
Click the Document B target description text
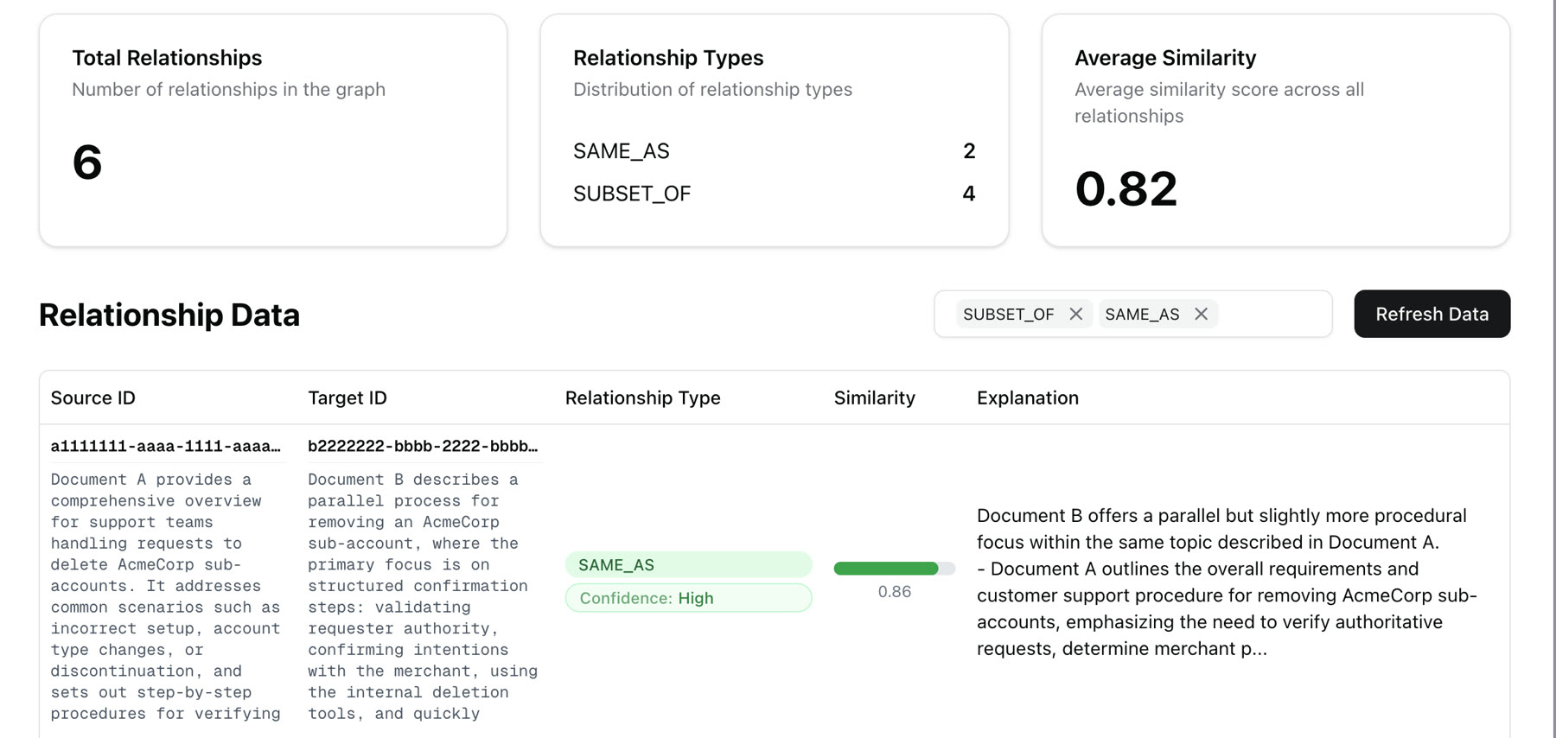(423, 596)
